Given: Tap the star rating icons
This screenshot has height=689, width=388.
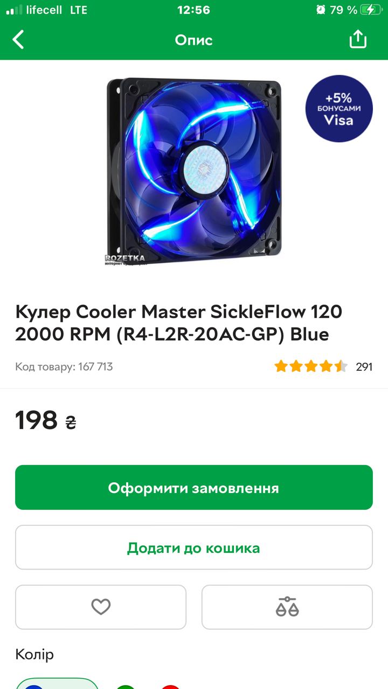Looking at the screenshot, I should point(311,367).
